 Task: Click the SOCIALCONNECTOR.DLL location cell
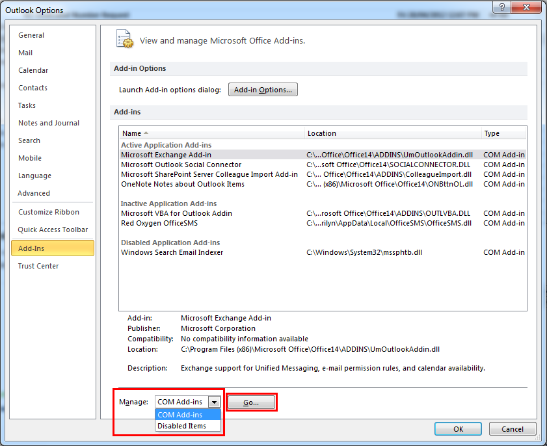pos(388,164)
